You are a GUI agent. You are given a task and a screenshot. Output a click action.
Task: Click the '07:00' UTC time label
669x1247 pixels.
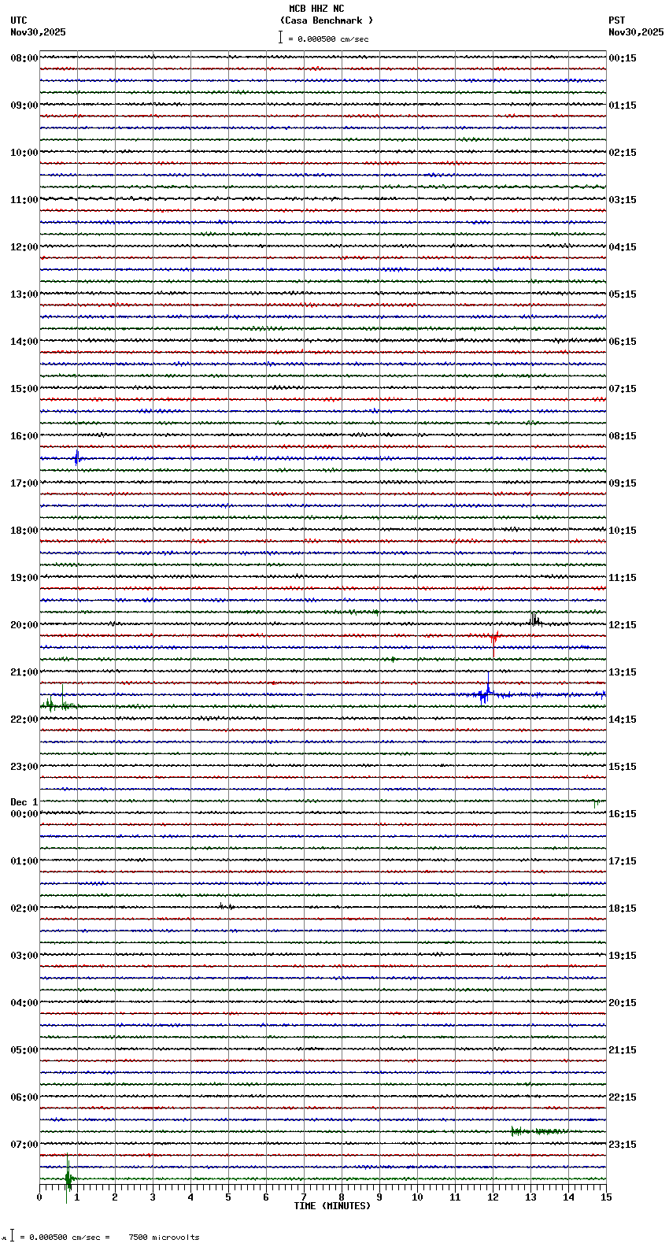click(24, 1145)
